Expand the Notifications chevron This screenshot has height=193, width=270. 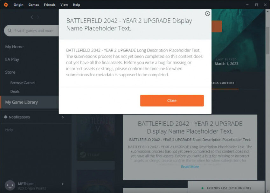point(63,117)
